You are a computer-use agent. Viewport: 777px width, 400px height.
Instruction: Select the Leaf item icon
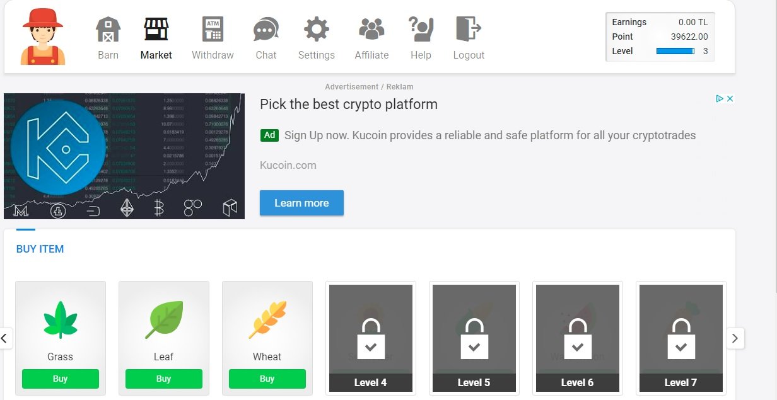pyautogui.click(x=164, y=319)
